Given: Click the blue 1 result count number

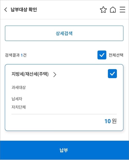Looking at the screenshot, I should tap(22, 55).
